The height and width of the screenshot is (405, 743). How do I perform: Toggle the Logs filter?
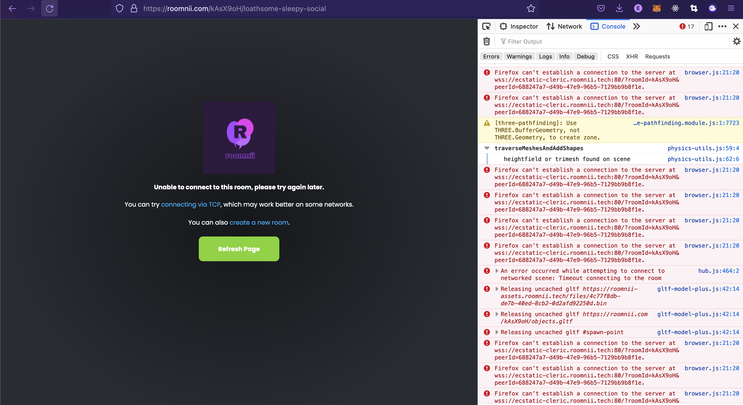click(546, 56)
